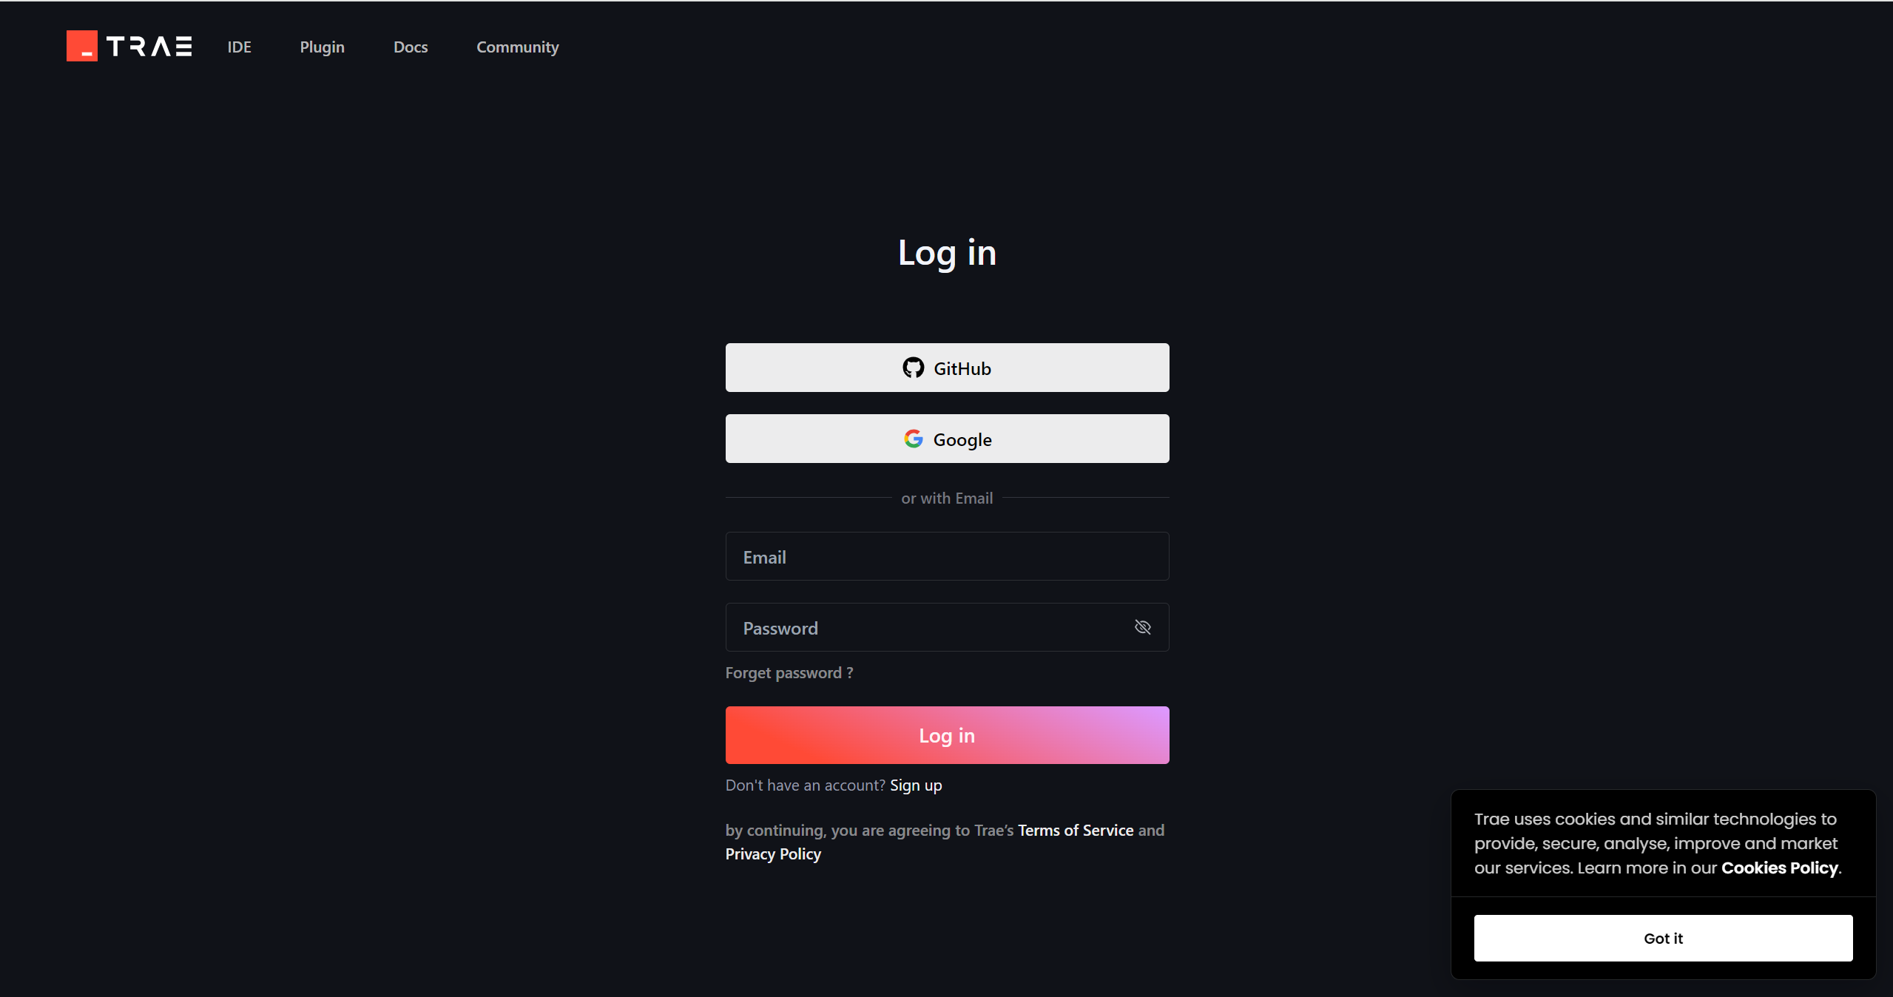This screenshot has width=1893, height=997.
Task: Dismiss cookie notice with Got it
Action: (x=1663, y=938)
